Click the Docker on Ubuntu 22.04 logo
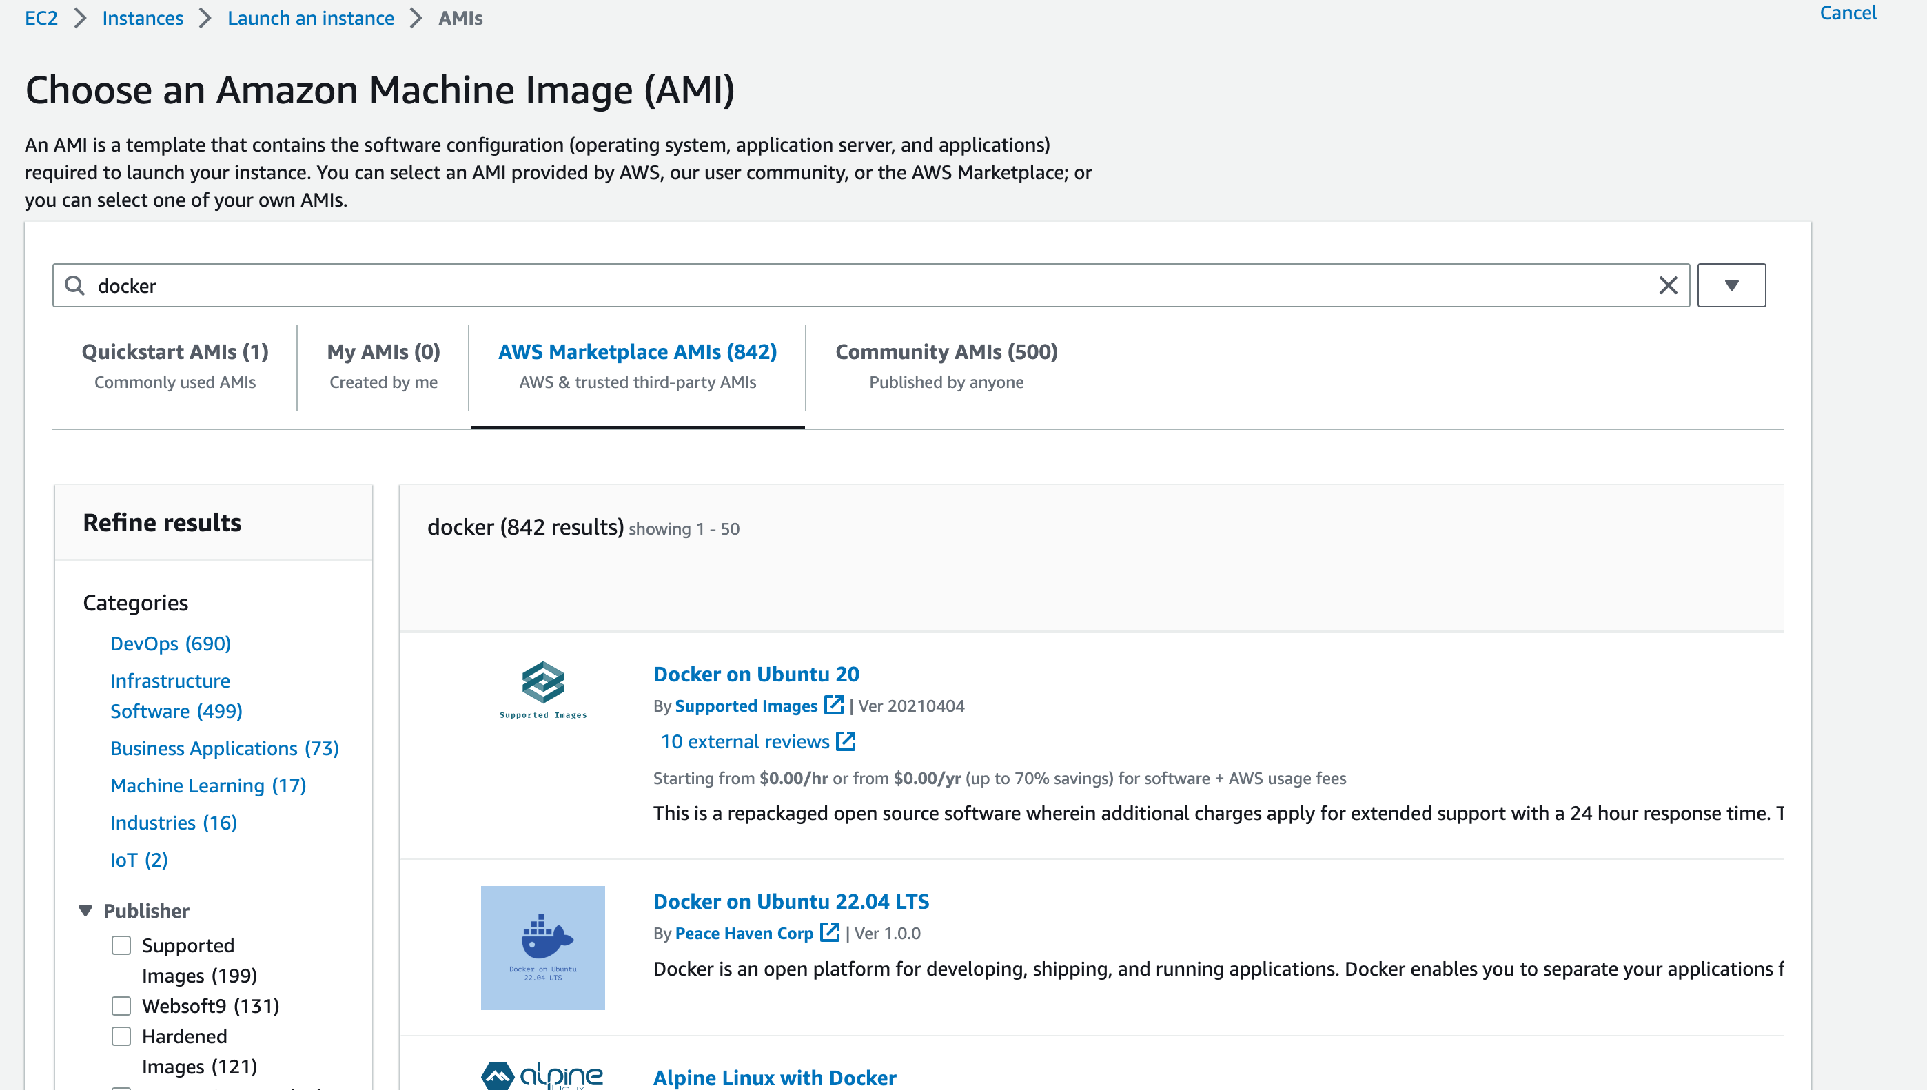Image resolution: width=1927 pixels, height=1090 pixels. 543,948
